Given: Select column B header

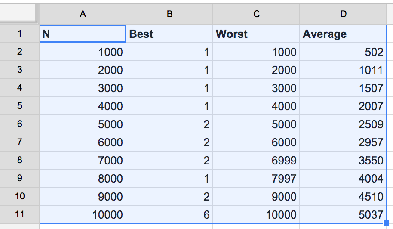Looking at the screenshot, I should (x=169, y=14).
